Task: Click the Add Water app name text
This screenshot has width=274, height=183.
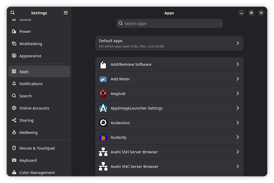Action: click(x=120, y=79)
